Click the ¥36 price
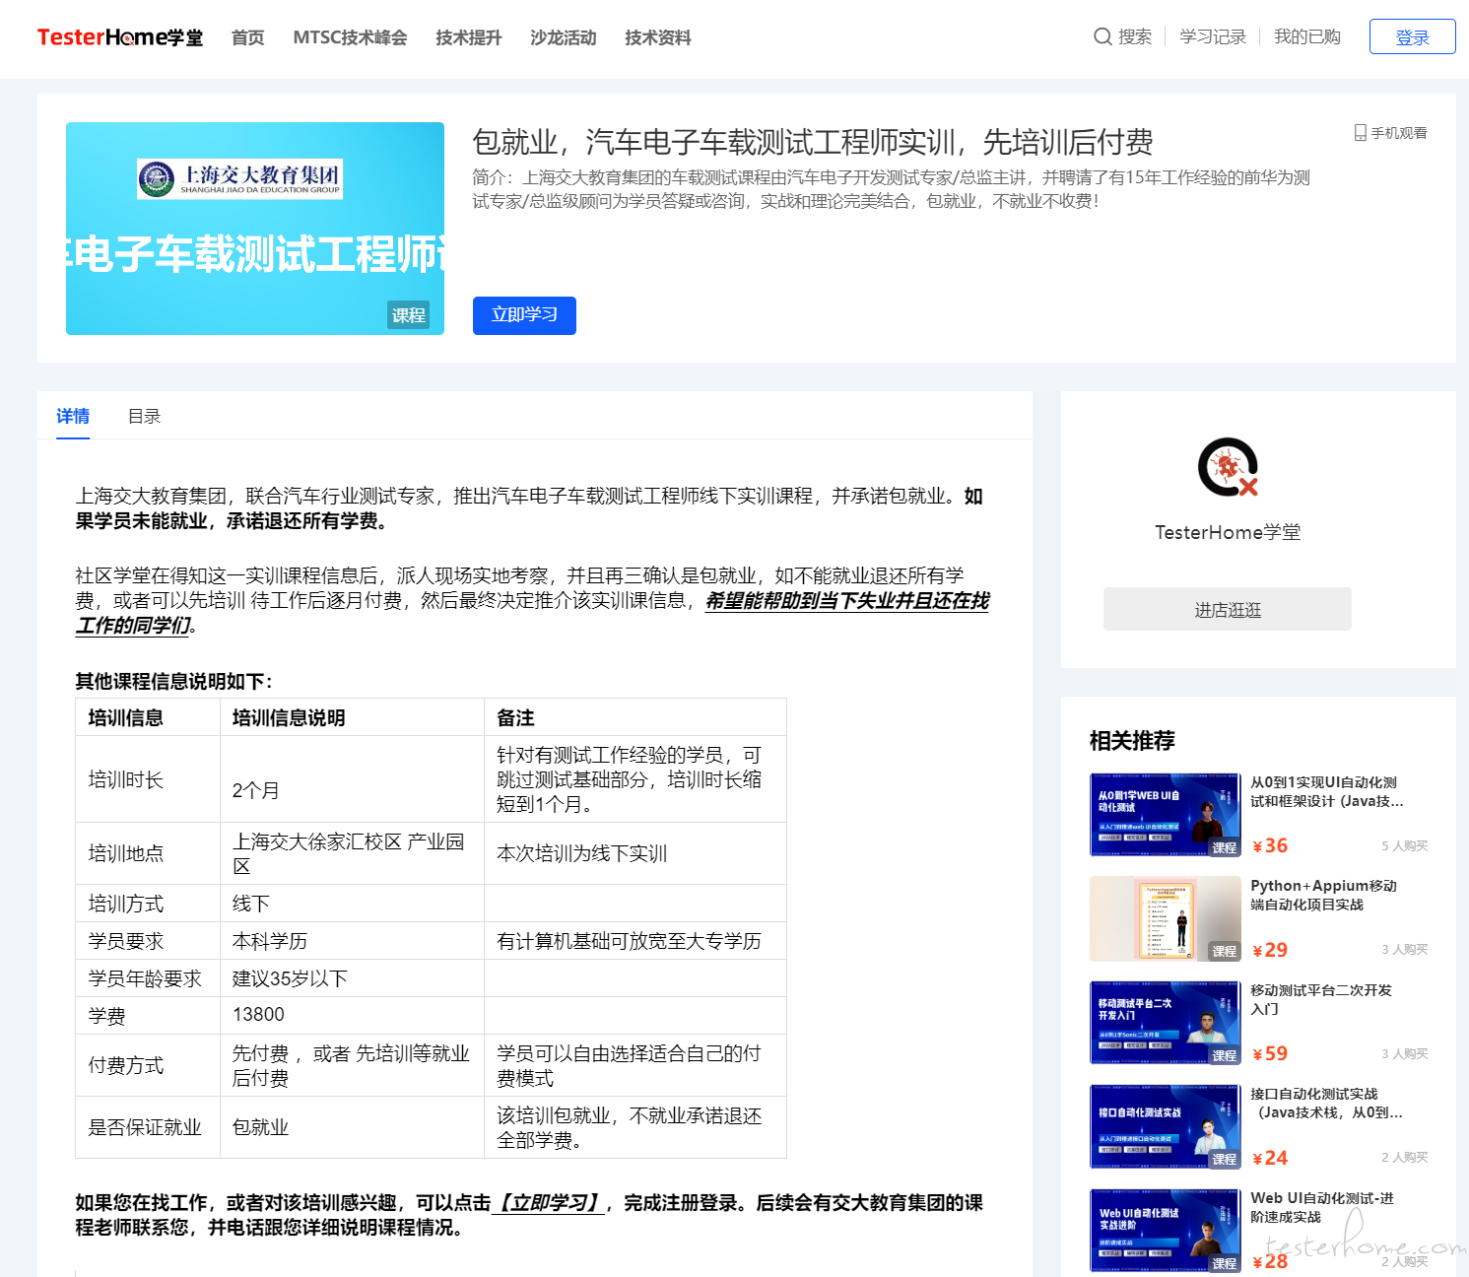This screenshot has width=1469, height=1277. coord(1270,845)
